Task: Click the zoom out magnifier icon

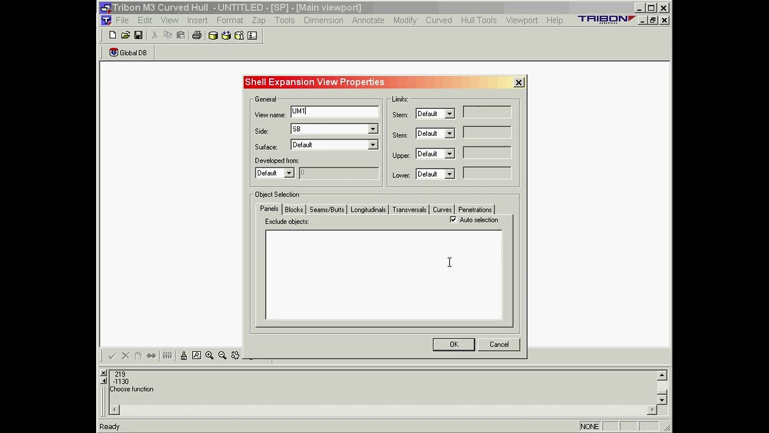Action: pyautogui.click(x=222, y=355)
